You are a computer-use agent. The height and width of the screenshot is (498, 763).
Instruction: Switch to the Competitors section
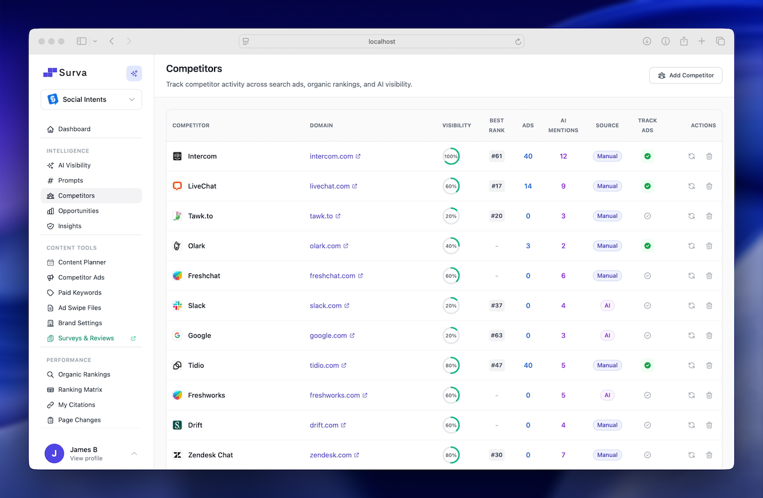pyautogui.click(x=76, y=195)
